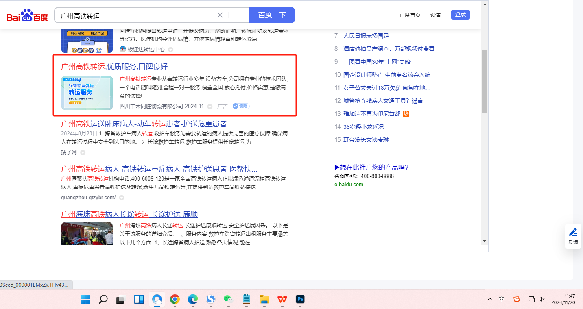Screen dimensions: 583x309
Task: Toggle the muted speaker volume icon
Action: click(x=542, y=299)
